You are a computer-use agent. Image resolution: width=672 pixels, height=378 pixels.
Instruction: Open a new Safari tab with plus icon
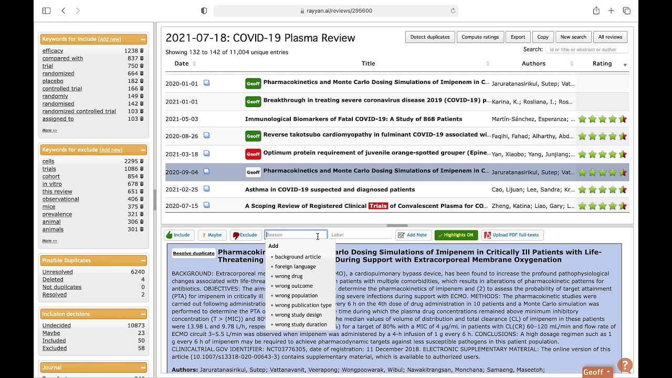(611, 10)
